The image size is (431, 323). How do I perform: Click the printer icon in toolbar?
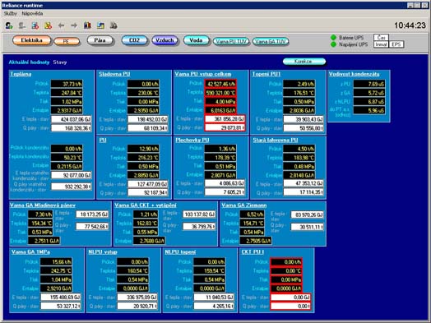[114, 25]
